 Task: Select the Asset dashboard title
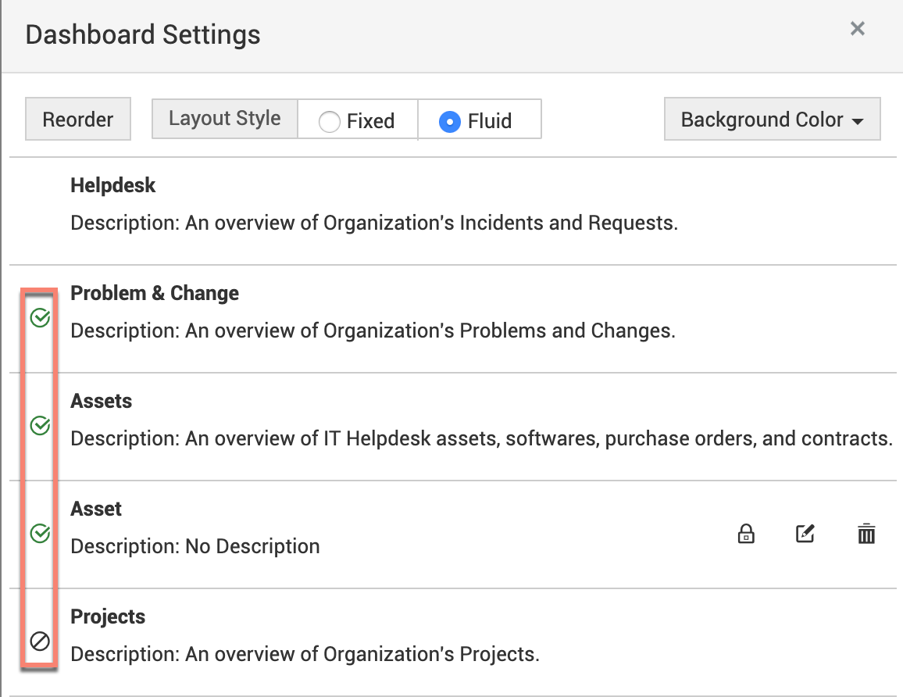point(96,509)
